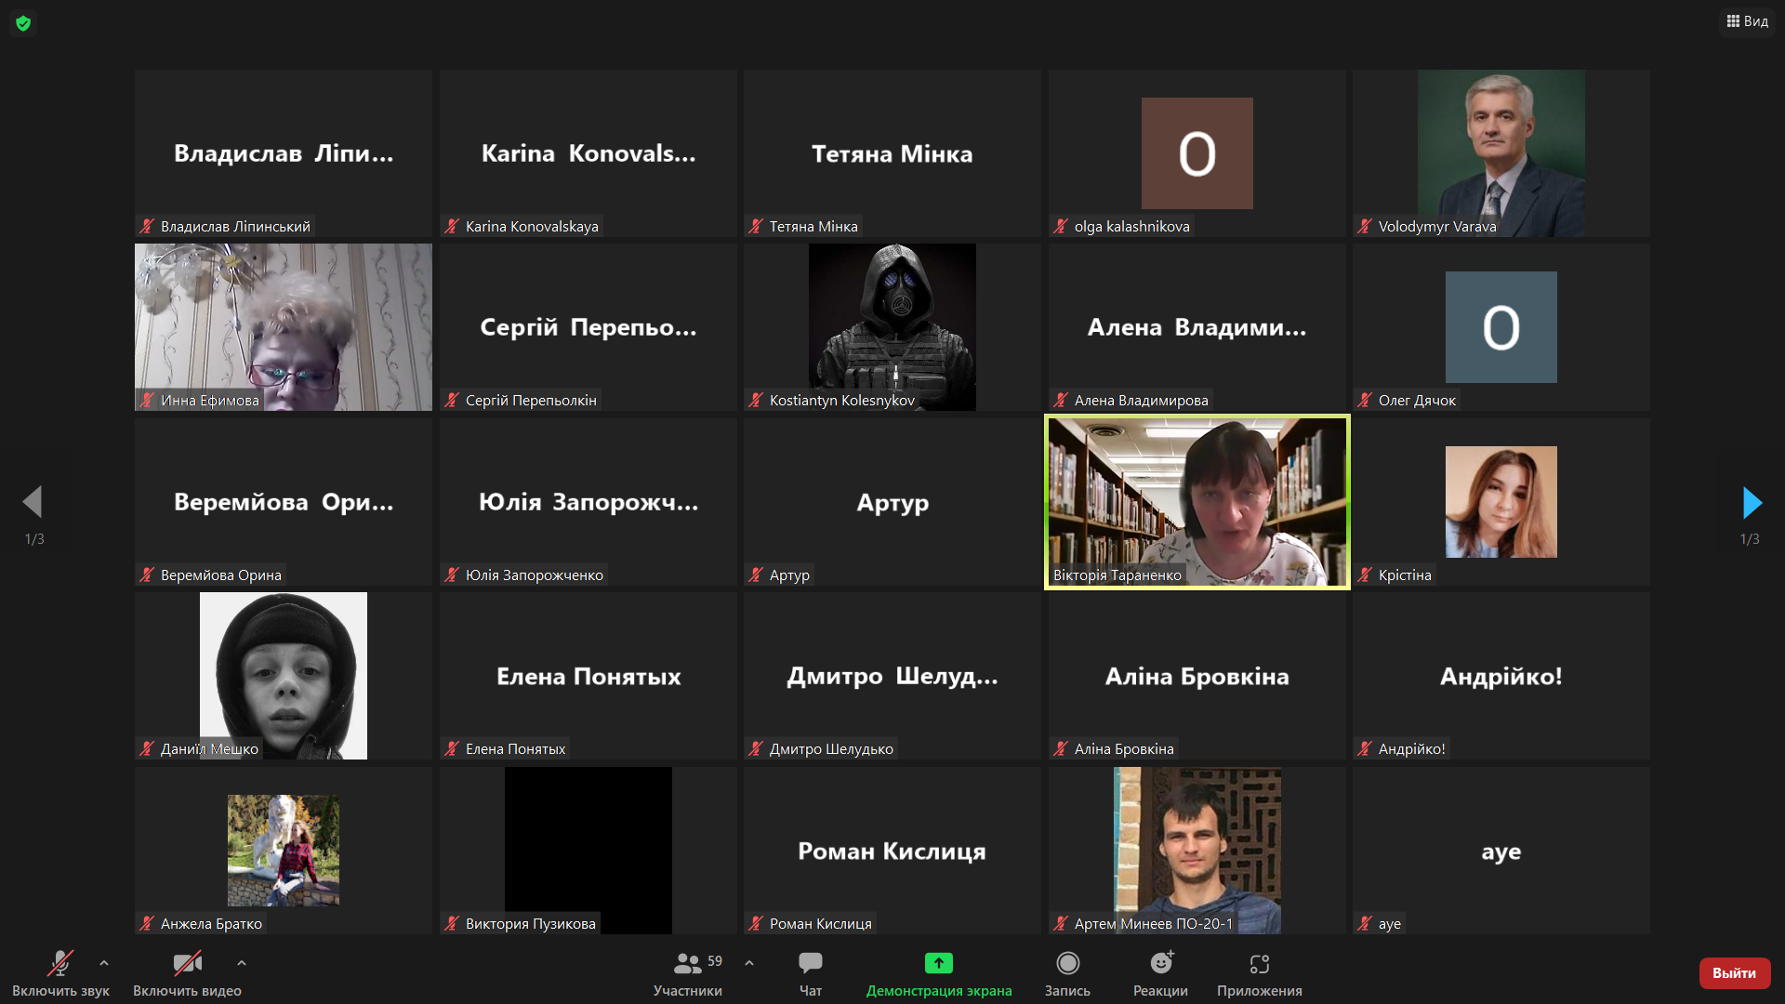Toggle microphone with Включить звук
Viewport: 1785px width, 1004px height.
[60, 973]
